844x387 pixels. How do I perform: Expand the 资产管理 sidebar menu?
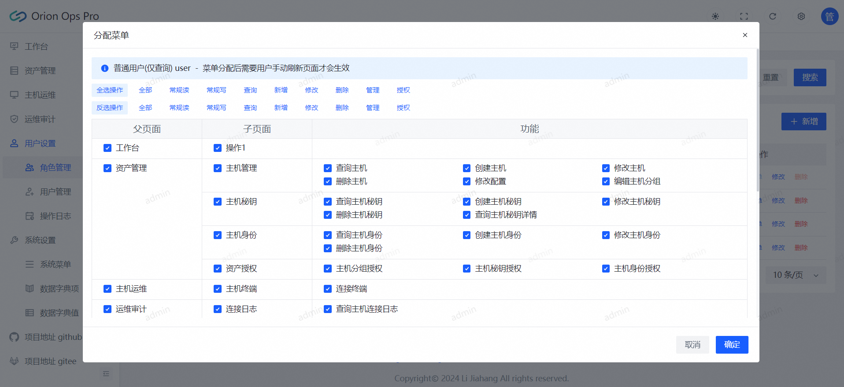tap(40, 70)
